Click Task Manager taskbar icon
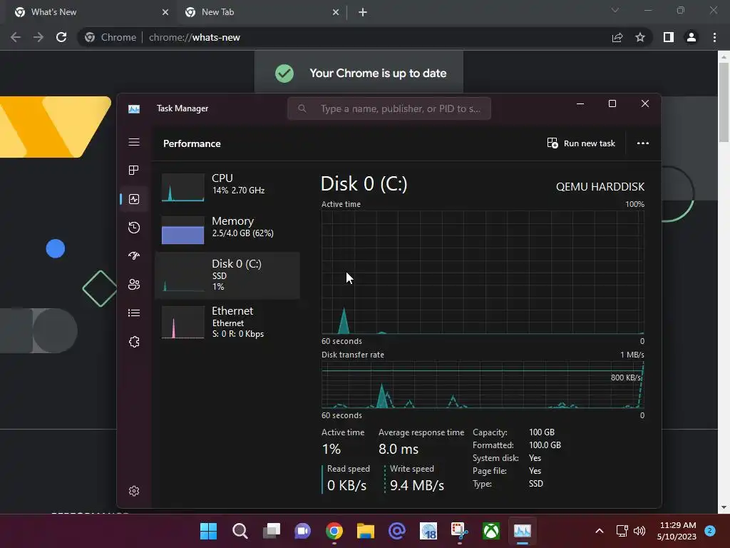Image resolution: width=730 pixels, height=548 pixels. coord(523,531)
